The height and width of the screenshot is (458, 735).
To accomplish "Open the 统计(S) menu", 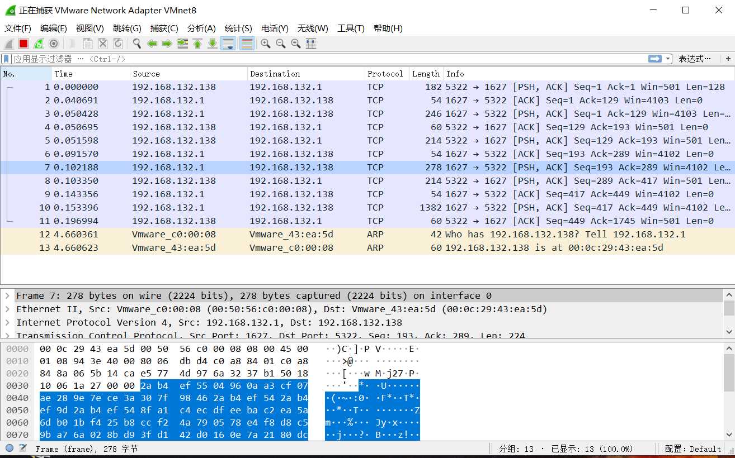I will 238,28.
